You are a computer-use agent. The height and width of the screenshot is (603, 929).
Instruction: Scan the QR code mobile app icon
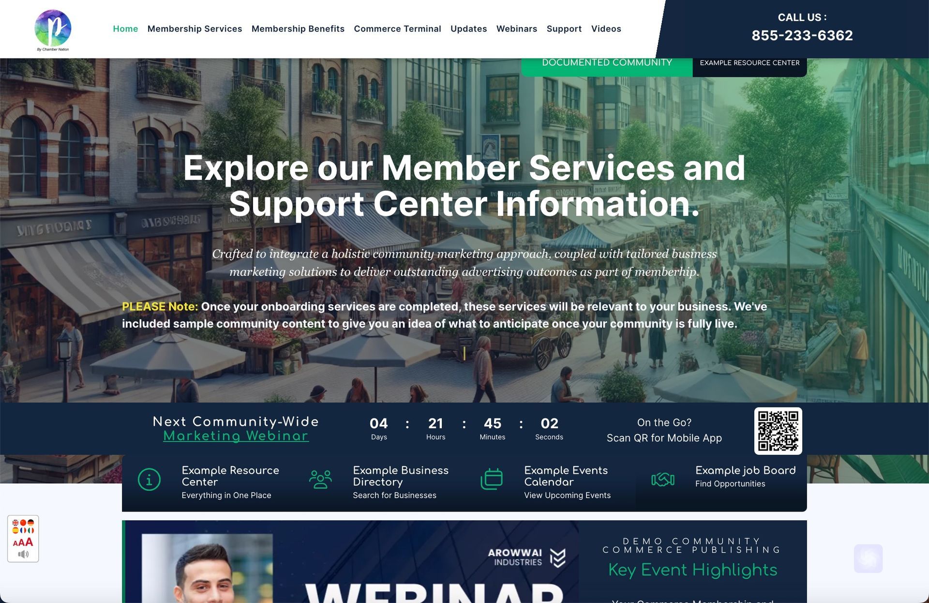point(778,431)
